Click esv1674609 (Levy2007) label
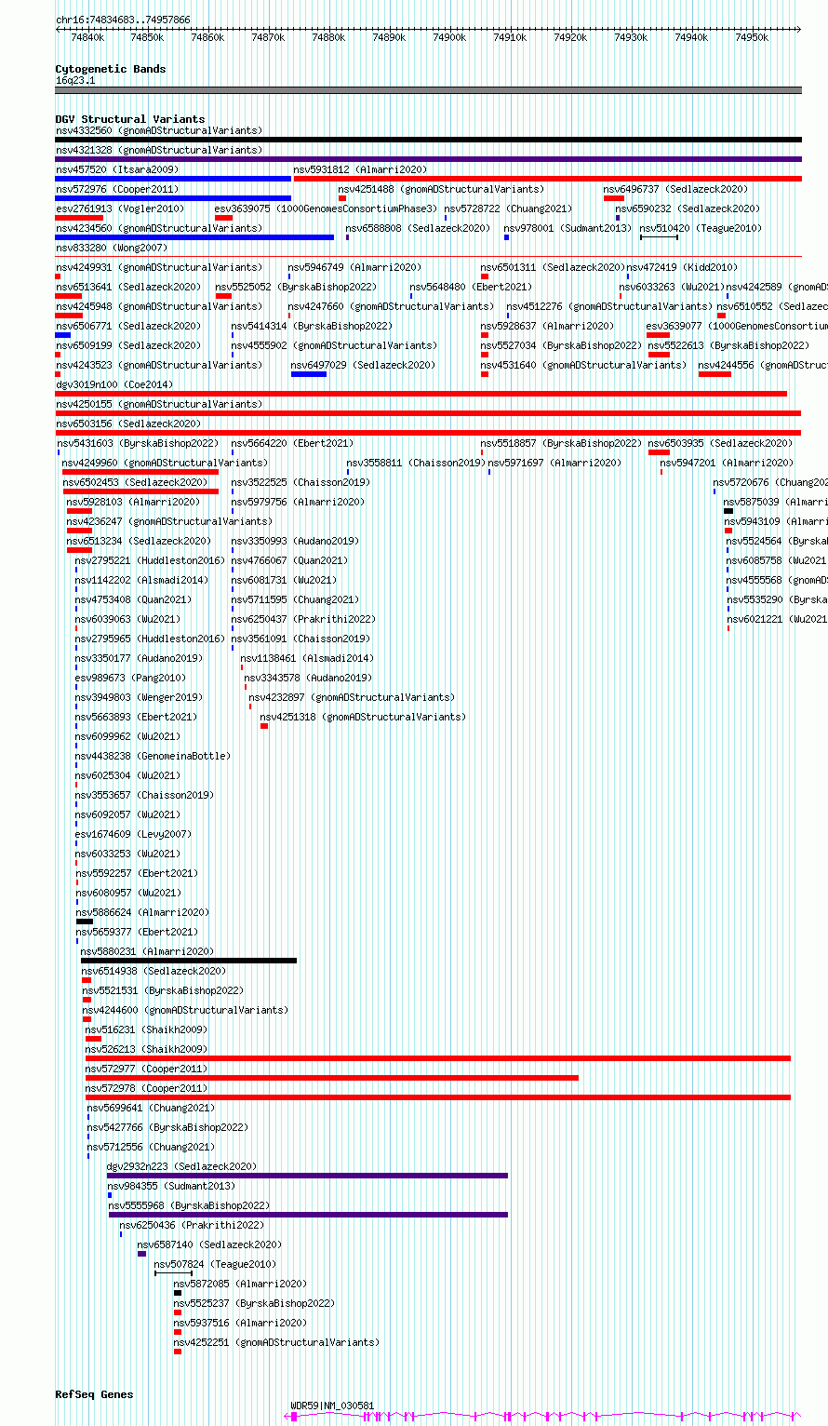828x1426 pixels. (133, 834)
